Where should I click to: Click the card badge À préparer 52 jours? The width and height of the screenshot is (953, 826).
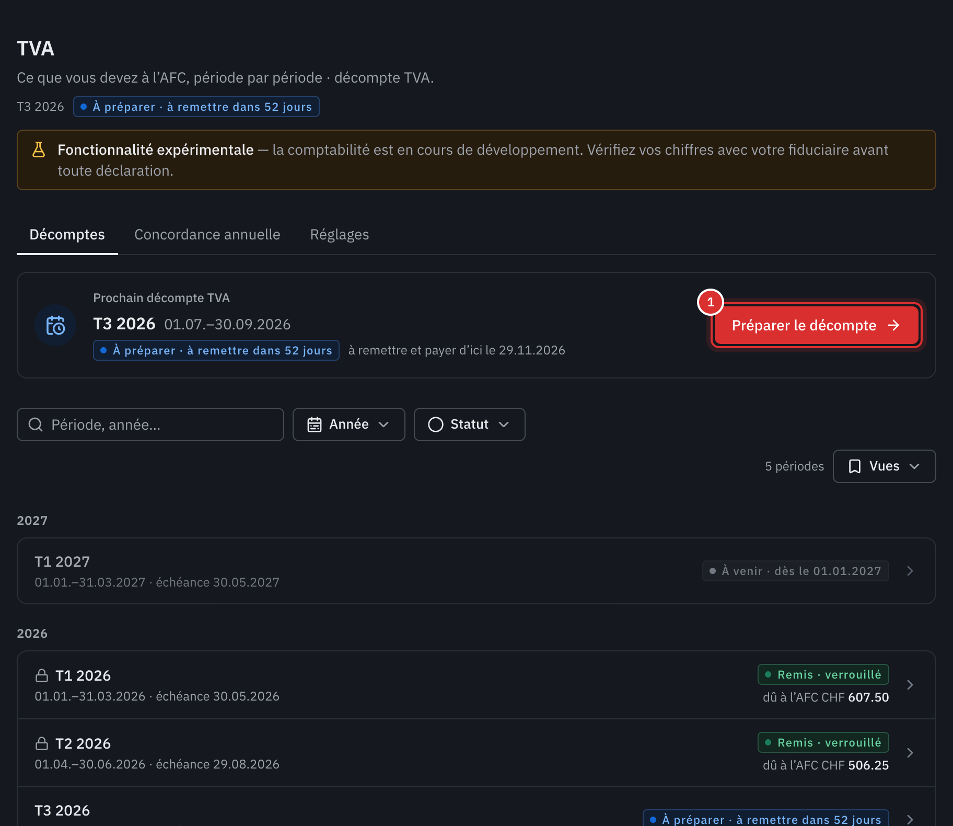[216, 350]
